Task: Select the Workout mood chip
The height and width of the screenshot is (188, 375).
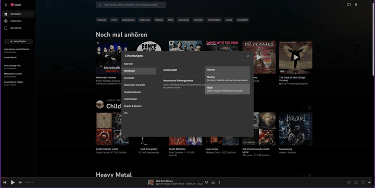Action: pos(159,20)
